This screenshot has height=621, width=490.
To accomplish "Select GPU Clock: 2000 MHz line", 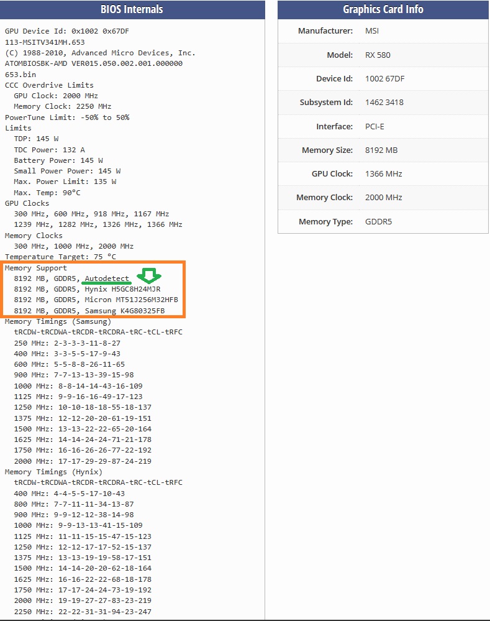I will tap(56, 96).
